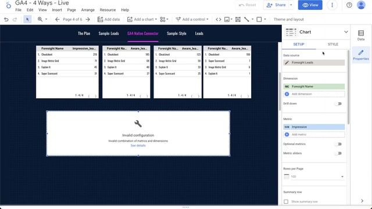
Task: Open the Properties panel in the sidebar
Action: (361, 55)
